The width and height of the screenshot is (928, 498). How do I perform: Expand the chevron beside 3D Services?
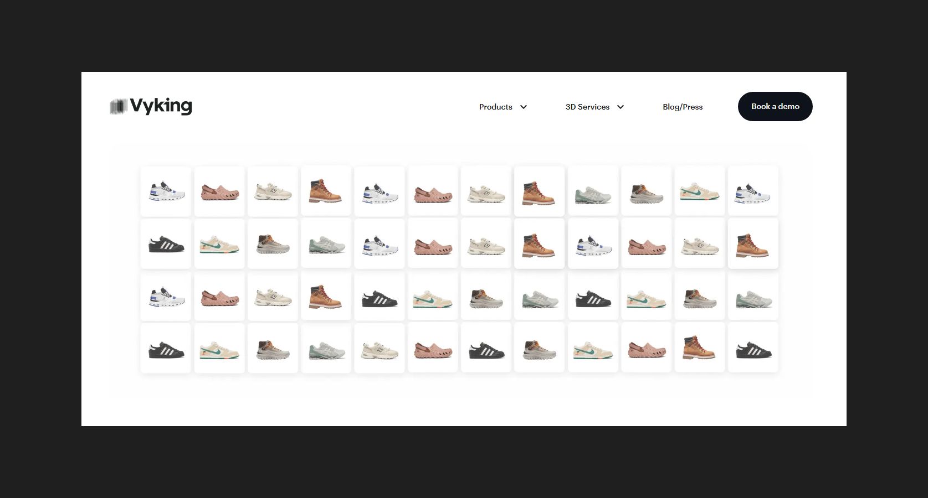pyautogui.click(x=621, y=107)
